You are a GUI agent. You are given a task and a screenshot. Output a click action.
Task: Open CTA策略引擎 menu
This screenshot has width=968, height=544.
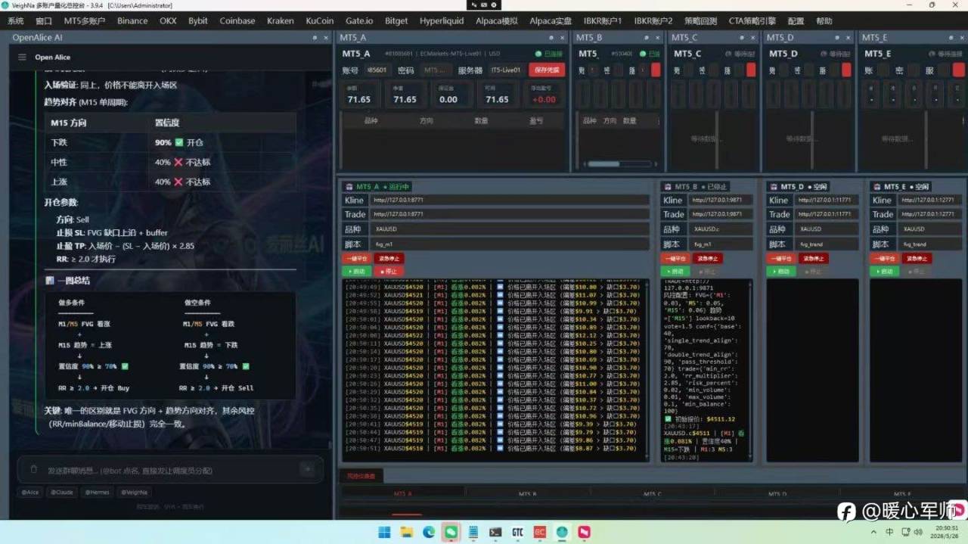pyautogui.click(x=752, y=21)
